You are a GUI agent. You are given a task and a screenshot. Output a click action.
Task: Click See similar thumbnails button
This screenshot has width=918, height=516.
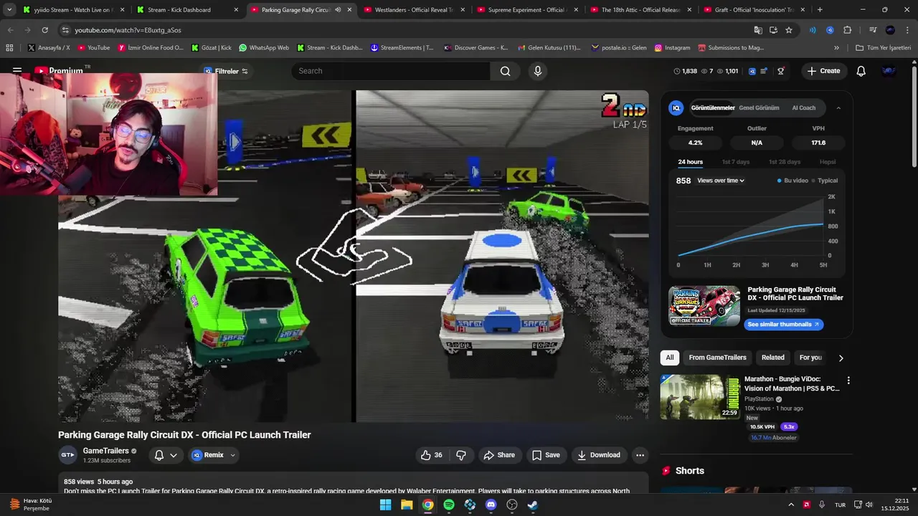783,325
